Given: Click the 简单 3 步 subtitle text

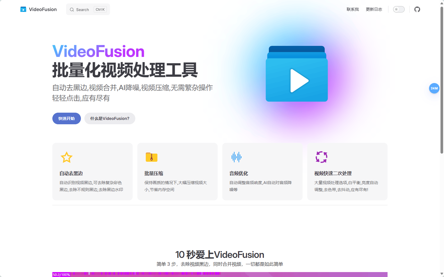Looking at the screenshot, I should 220,264.
